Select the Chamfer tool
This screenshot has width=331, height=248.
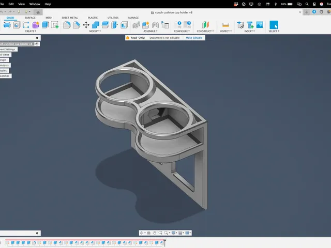click(77, 25)
